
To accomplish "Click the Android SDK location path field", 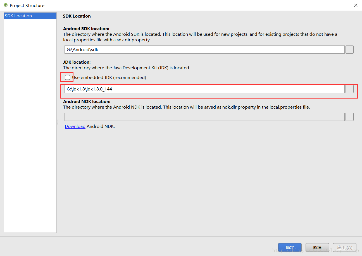I will (204, 50).
